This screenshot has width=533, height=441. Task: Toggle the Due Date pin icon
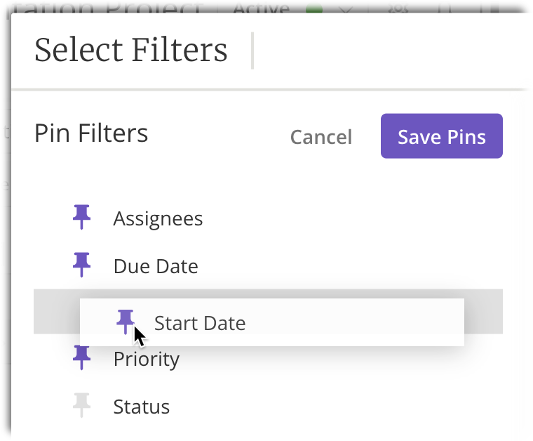click(81, 265)
